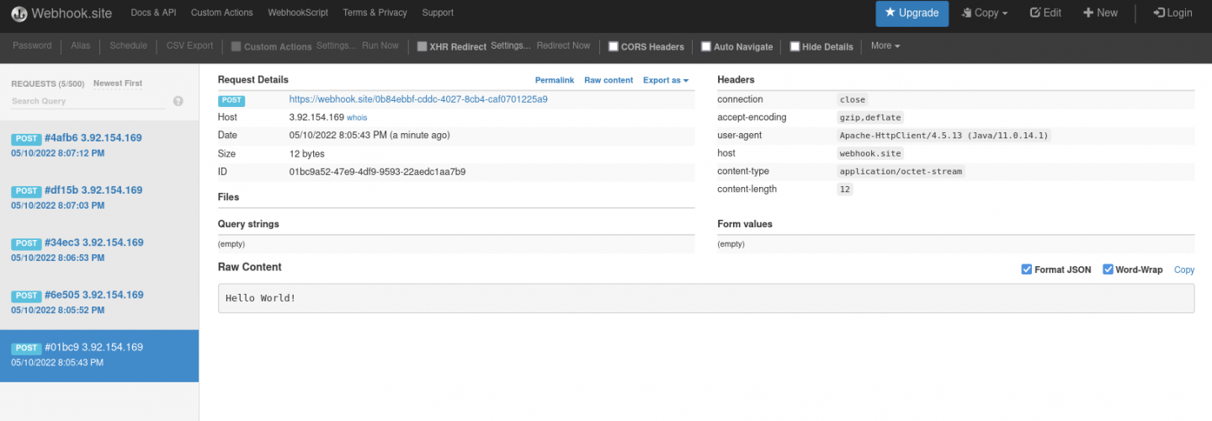The width and height of the screenshot is (1212, 421).
Task: Click the POST badge of request #4afb6
Action: click(x=27, y=139)
